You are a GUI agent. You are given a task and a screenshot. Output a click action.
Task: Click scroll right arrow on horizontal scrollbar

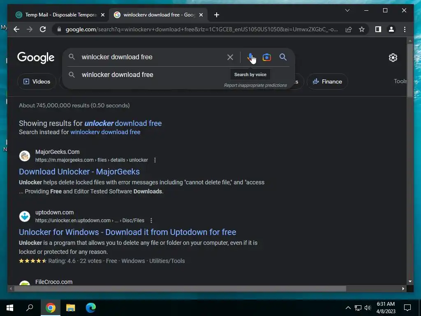[403, 288]
